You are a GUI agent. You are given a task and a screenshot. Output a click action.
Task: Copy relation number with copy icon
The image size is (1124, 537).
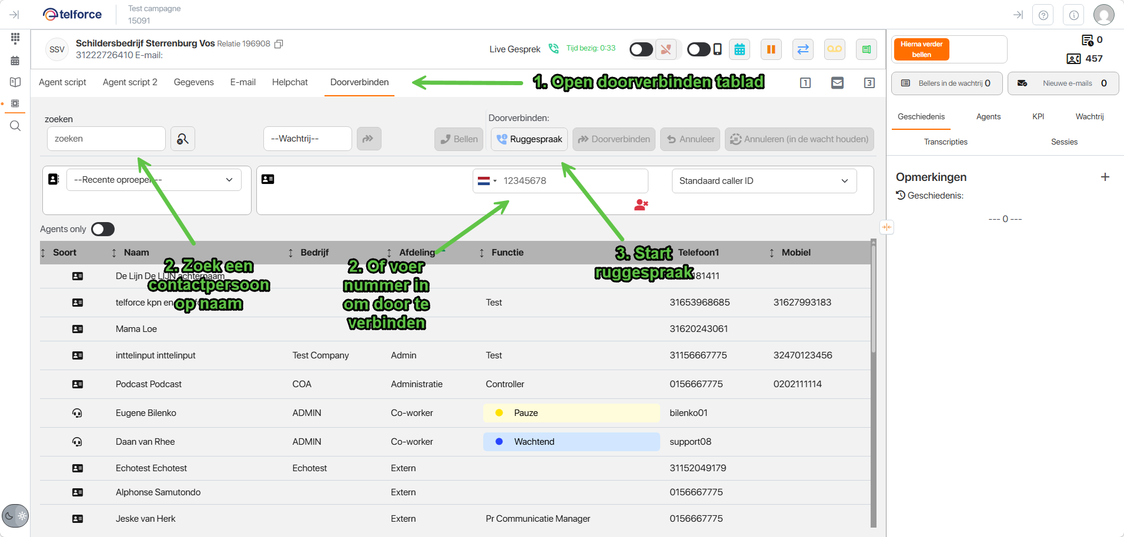coord(279,44)
